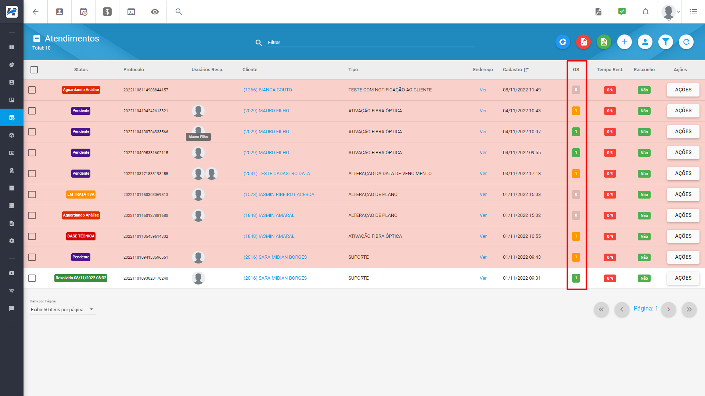Sort by the Tempo Rest. column header
The image size is (705, 396).
click(x=610, y=70)
